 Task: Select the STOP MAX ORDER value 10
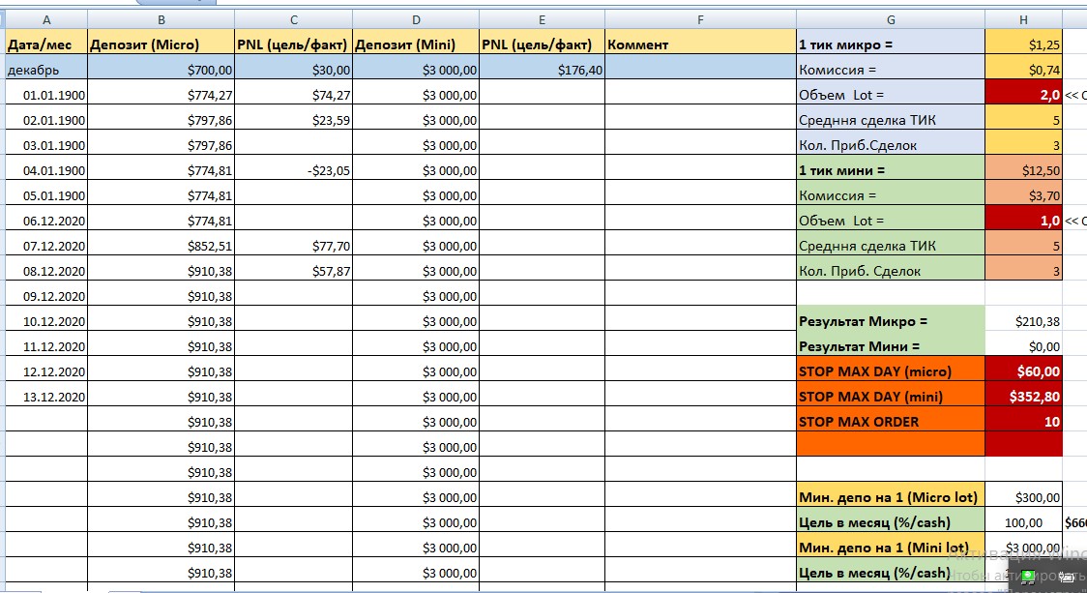point(1023,420)
